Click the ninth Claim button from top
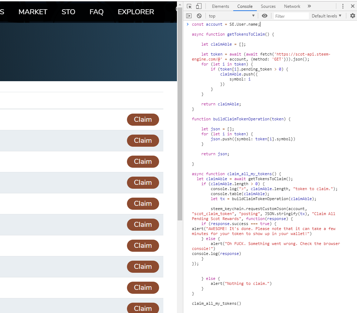Viewport: 357px width, 313px height. point(143,288)
